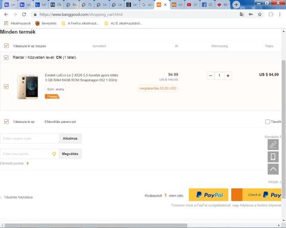Decrease quantity with the minus button

point(211,75)
